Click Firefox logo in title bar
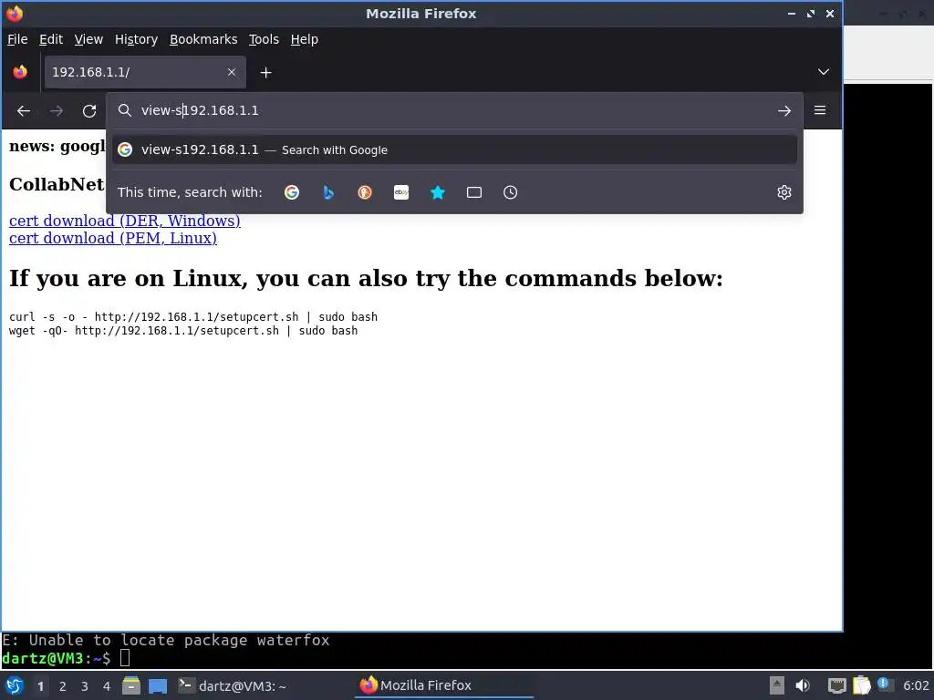This screenshot has width=934, height=700. point(15,13)
